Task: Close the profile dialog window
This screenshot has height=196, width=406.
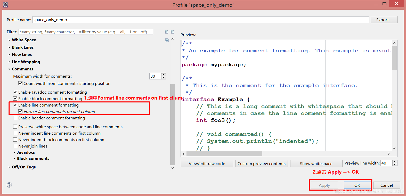Action: point(397,3)
